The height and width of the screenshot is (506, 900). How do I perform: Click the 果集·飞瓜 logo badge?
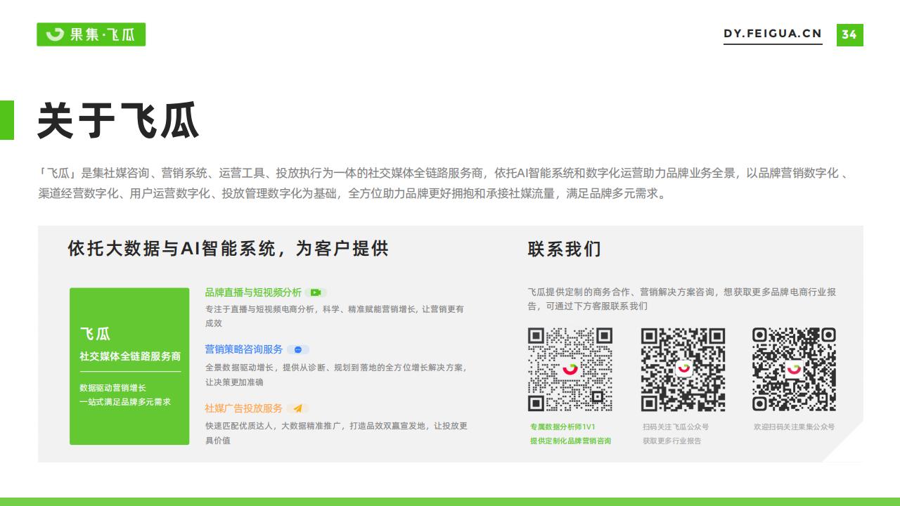91,34
